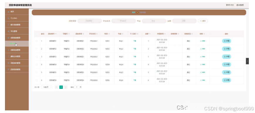Click the 首页 breadcrumb link
This screenshot has height=113, width=255.
(x=134, y=13)
